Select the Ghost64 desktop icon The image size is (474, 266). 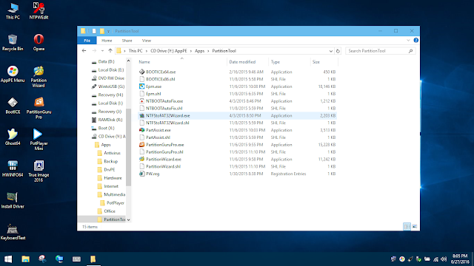coord(13,137)
